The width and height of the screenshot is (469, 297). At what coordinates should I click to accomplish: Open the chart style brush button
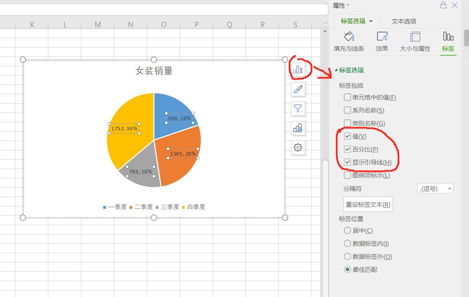[298, 89]
